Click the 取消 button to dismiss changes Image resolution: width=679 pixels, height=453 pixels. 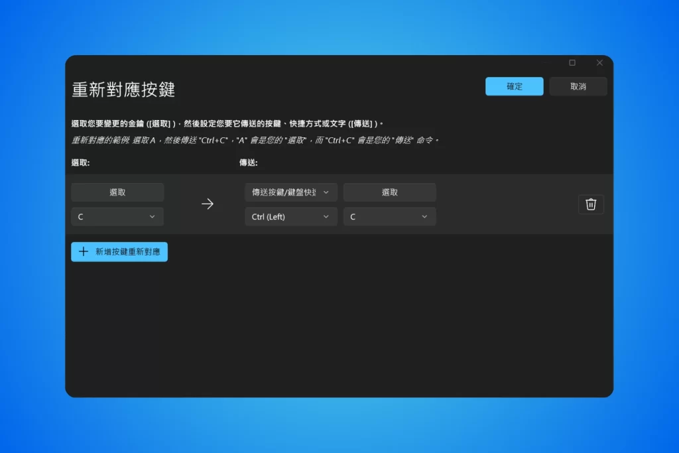tap(578, 86)
